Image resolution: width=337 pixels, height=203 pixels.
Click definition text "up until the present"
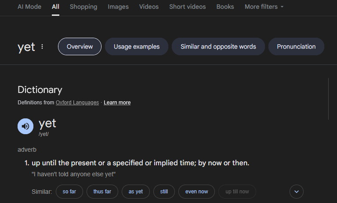click(64, 163)
